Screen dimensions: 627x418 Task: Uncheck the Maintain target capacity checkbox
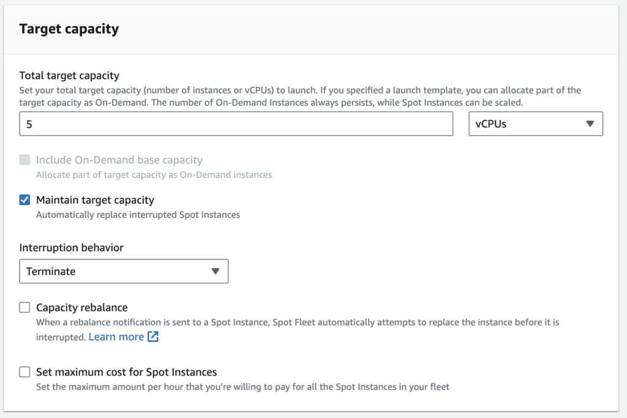click(24, 200)
